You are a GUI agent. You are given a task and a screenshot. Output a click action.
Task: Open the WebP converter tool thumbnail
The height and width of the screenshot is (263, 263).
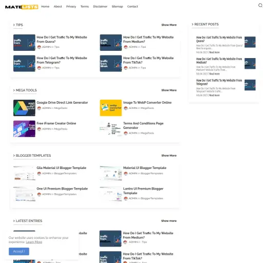(x=111, y=108)
